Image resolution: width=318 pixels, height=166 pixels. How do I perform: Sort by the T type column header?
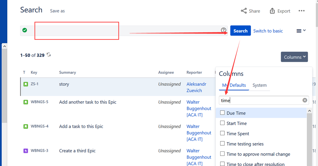coord(24,72)
